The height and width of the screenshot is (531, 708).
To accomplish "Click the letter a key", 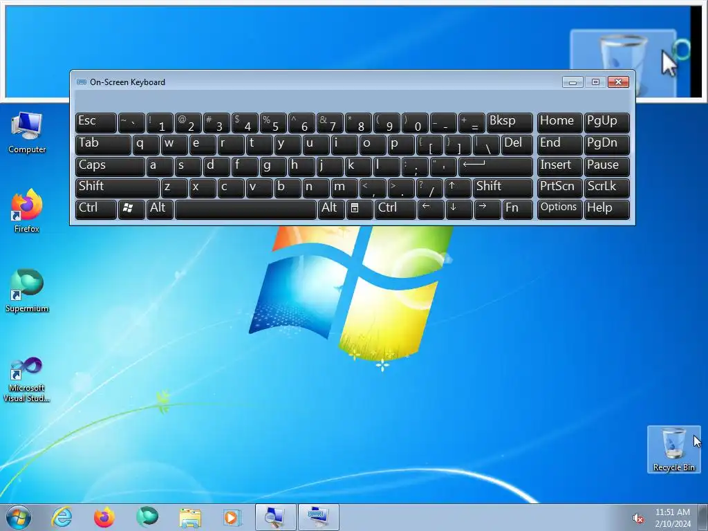I will [160, 166].
